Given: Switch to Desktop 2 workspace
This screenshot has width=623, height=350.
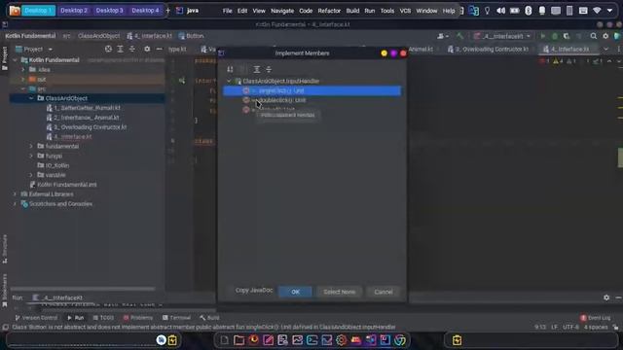Looking at the screenshot, I should point(74,11).
